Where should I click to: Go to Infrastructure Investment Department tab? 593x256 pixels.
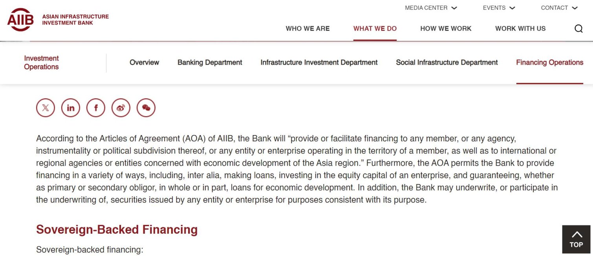tap(319, 62)
